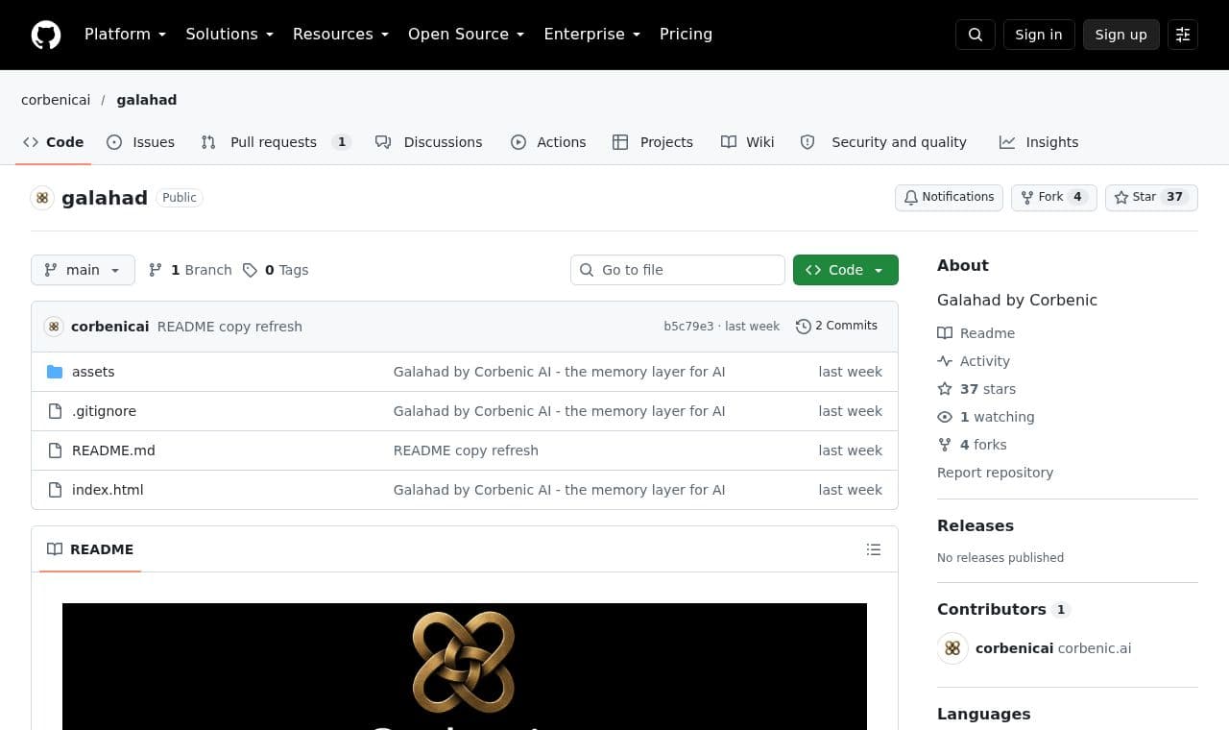Image resolution: width=1229 pixels, height=730 pixels.
Task: Open the Wiki tab
Action: [x=748, y=142]
